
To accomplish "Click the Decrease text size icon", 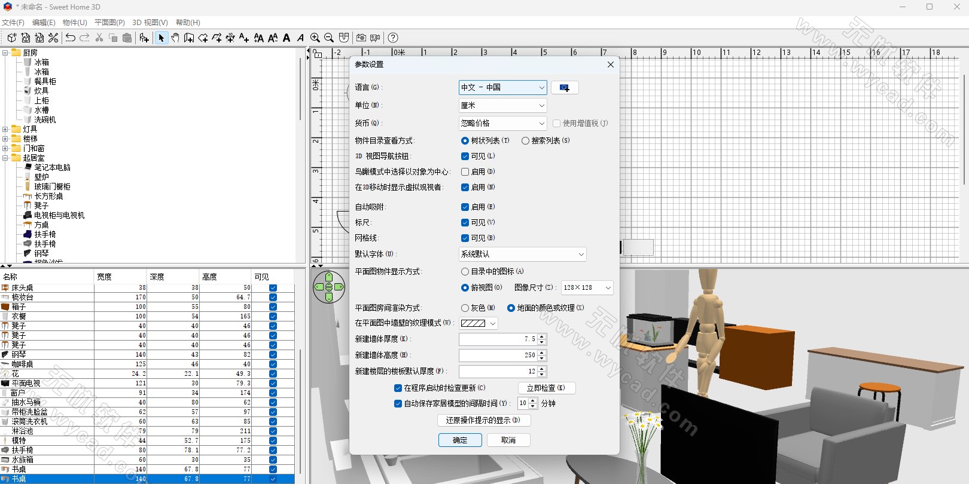I will point(273,38).
